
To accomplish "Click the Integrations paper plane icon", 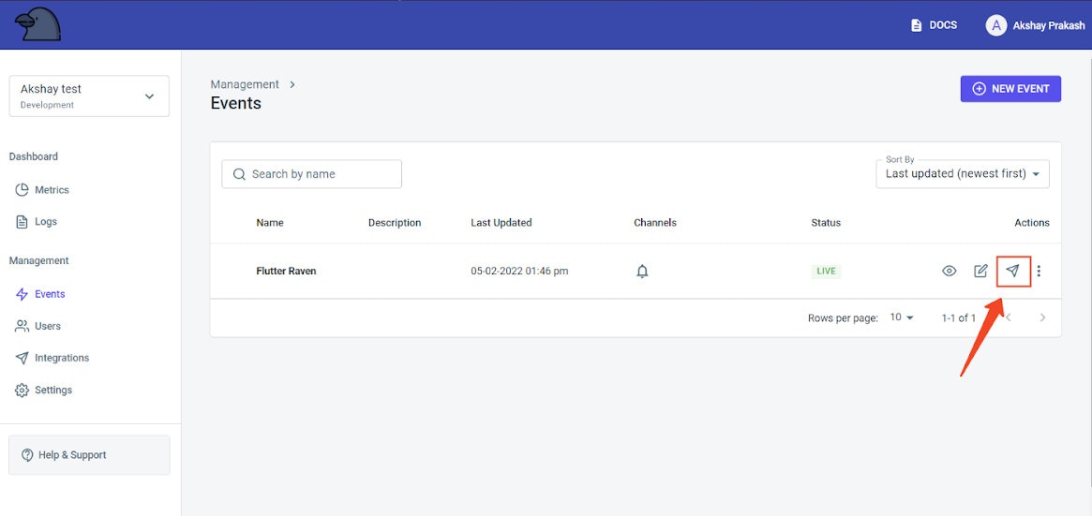I will point(22,358).
